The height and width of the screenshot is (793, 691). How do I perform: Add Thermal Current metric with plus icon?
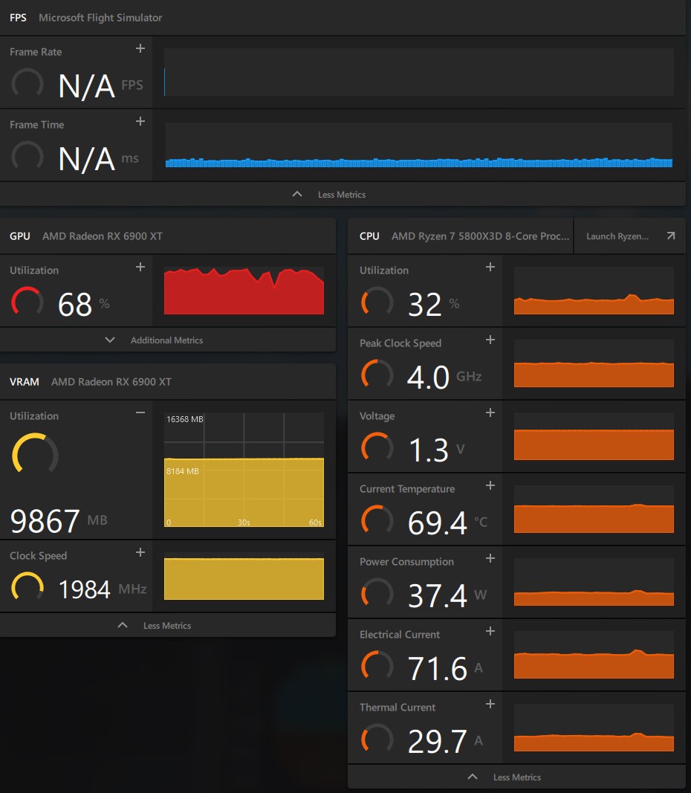pos(490,704)
